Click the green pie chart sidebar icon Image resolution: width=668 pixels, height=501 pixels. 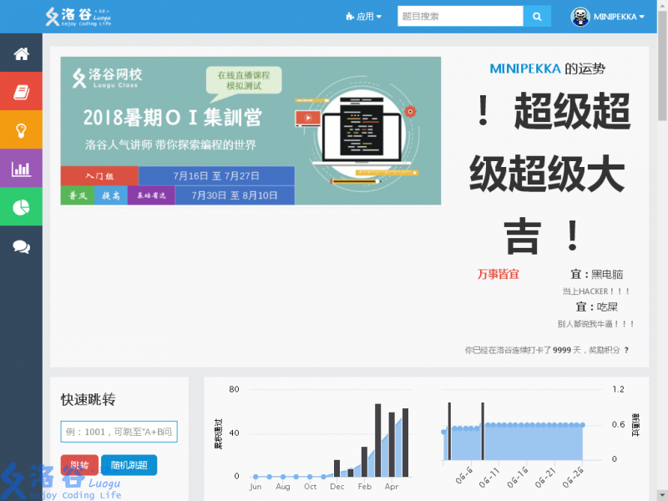(x=21, y=207)
